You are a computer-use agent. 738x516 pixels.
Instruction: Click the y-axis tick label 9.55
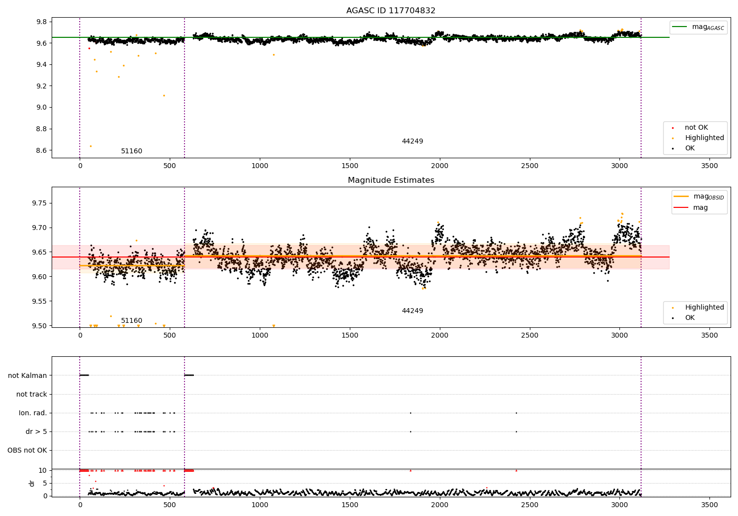[x=40, y=302]
